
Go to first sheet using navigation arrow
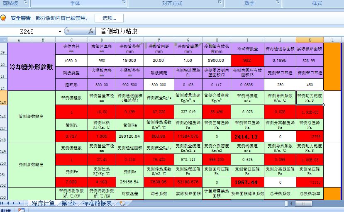(2, 203)
